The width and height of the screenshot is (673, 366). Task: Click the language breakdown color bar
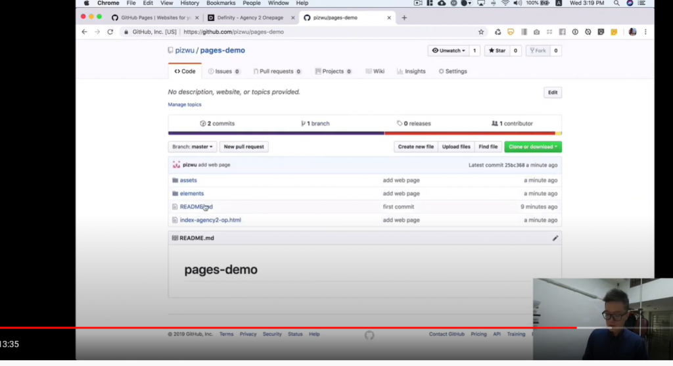click(365, 133)
